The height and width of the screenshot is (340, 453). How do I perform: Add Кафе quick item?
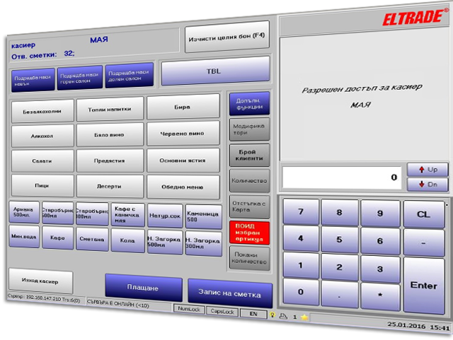57,238
